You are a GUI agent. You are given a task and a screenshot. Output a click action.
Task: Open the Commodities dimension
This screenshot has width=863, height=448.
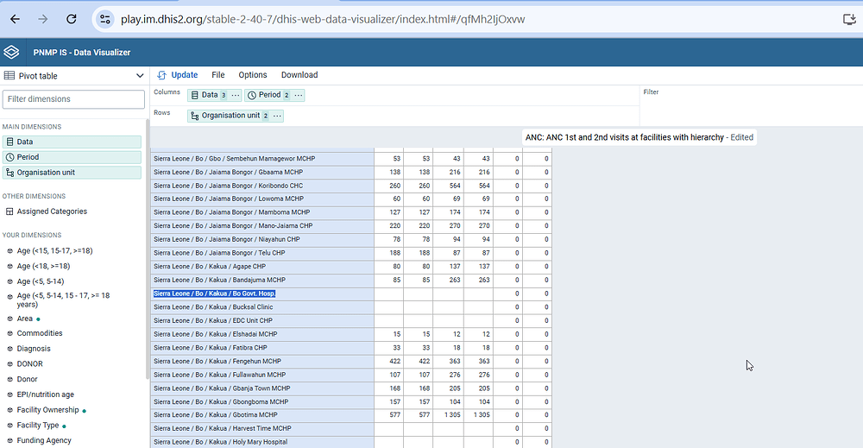click(x=40, y=333)
